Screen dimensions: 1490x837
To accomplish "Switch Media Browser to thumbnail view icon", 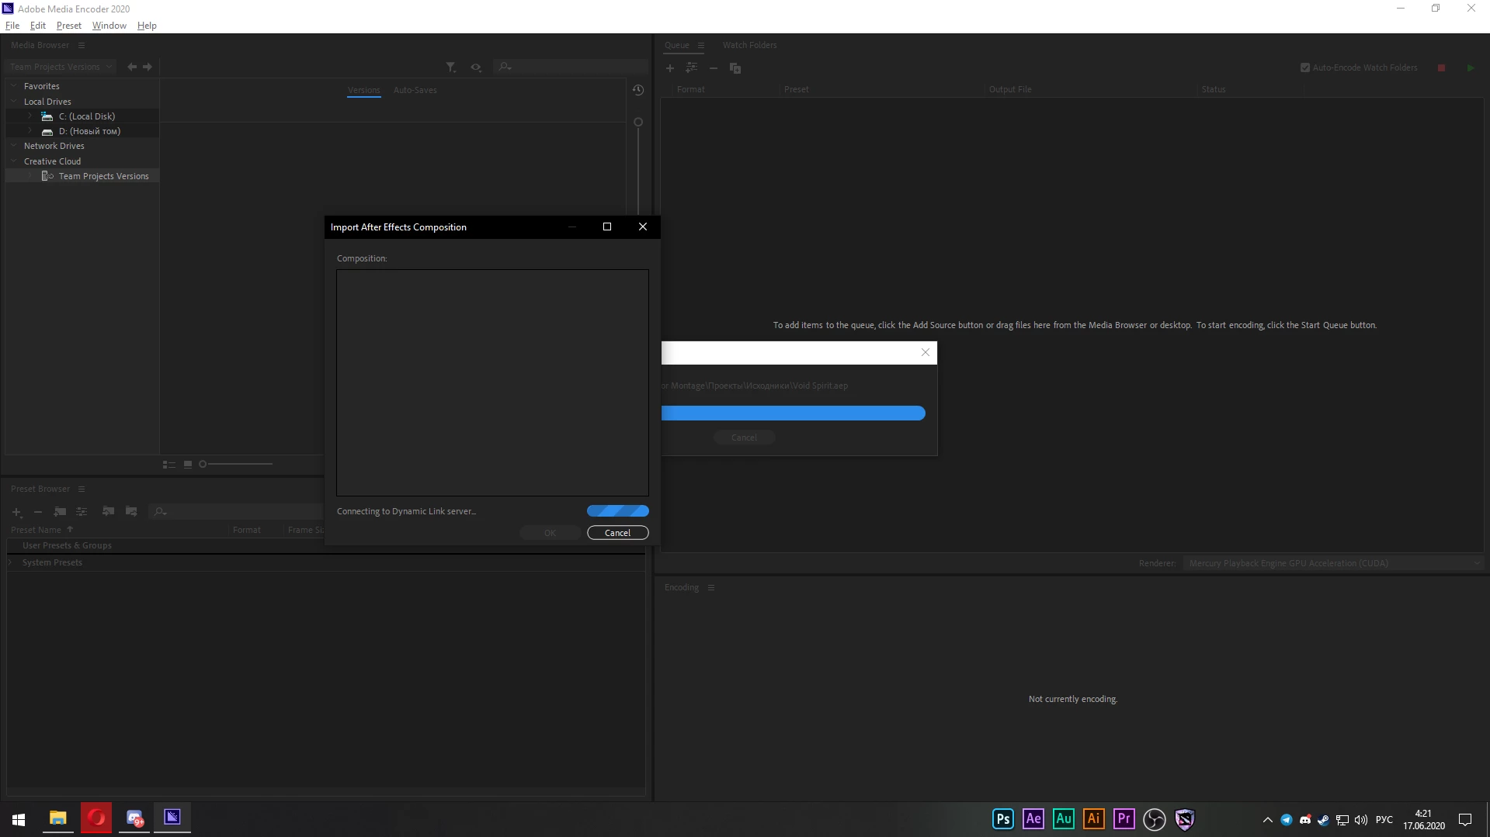I will [188, 465].
